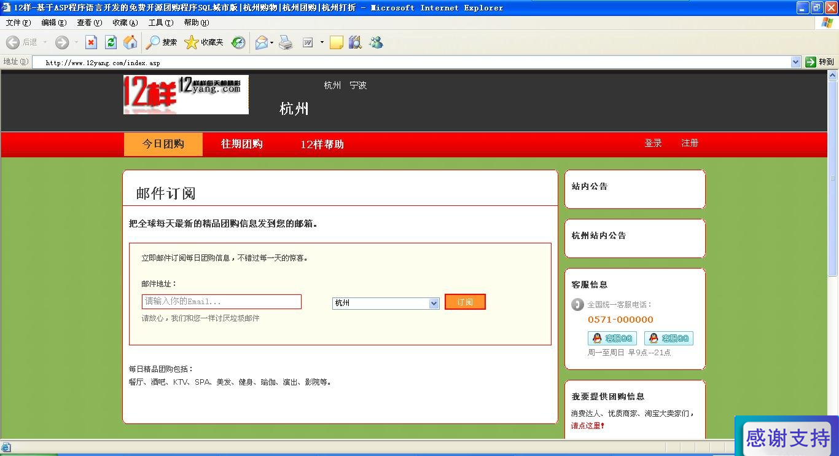The image size is (839, 456).
Task: Open the 12样帮助 tab
Action: pyautogui.click(x=322, y=144)
